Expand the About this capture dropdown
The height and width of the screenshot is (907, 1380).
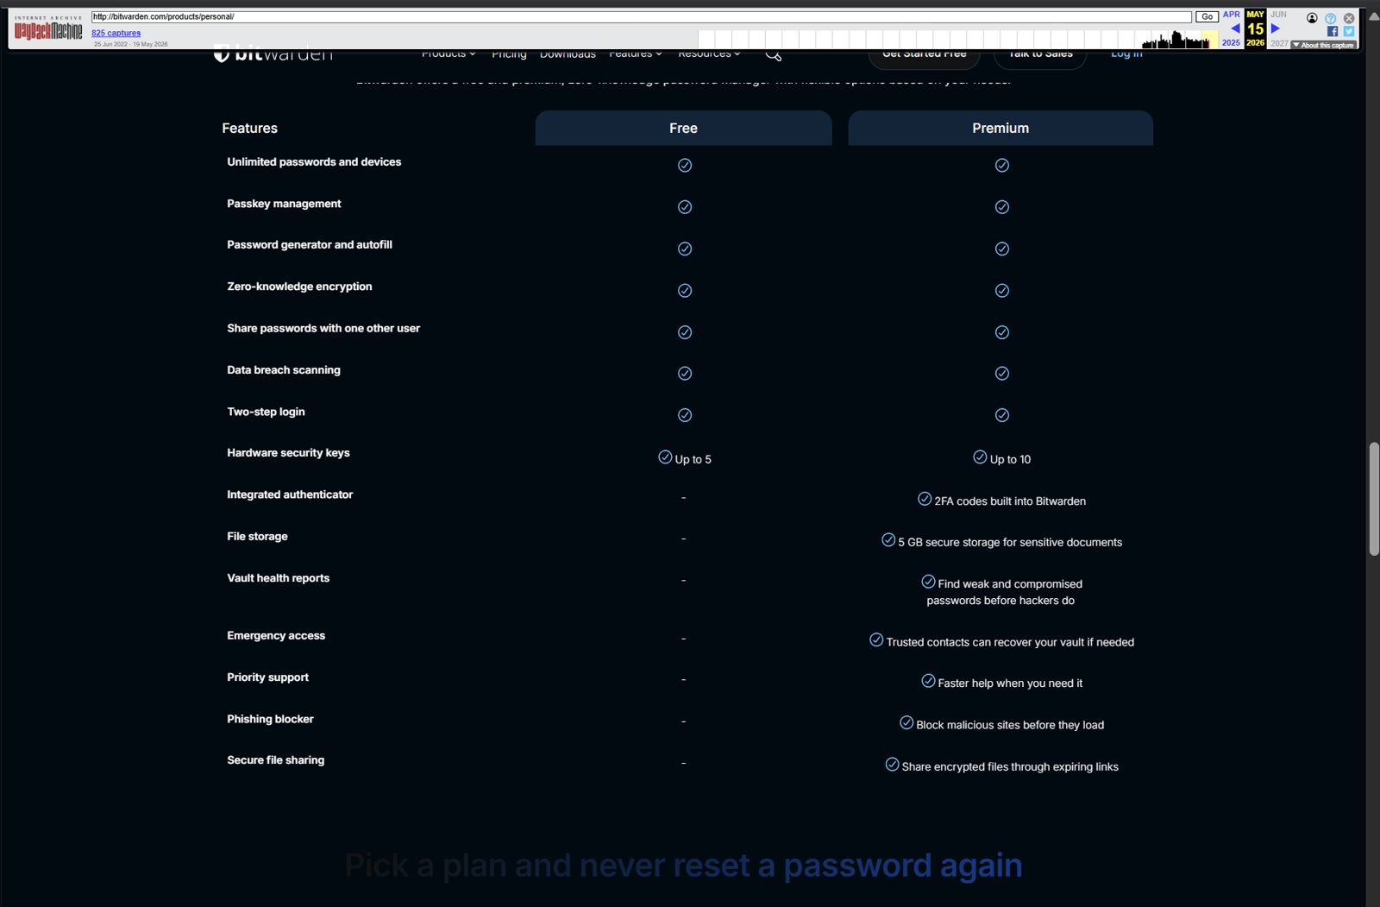(x=1324, y=45)
